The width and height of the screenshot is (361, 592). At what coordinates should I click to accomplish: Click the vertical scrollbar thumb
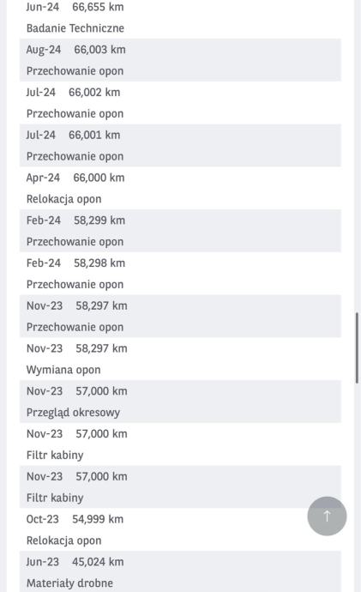pyautogui.click(x=357, y=347)
